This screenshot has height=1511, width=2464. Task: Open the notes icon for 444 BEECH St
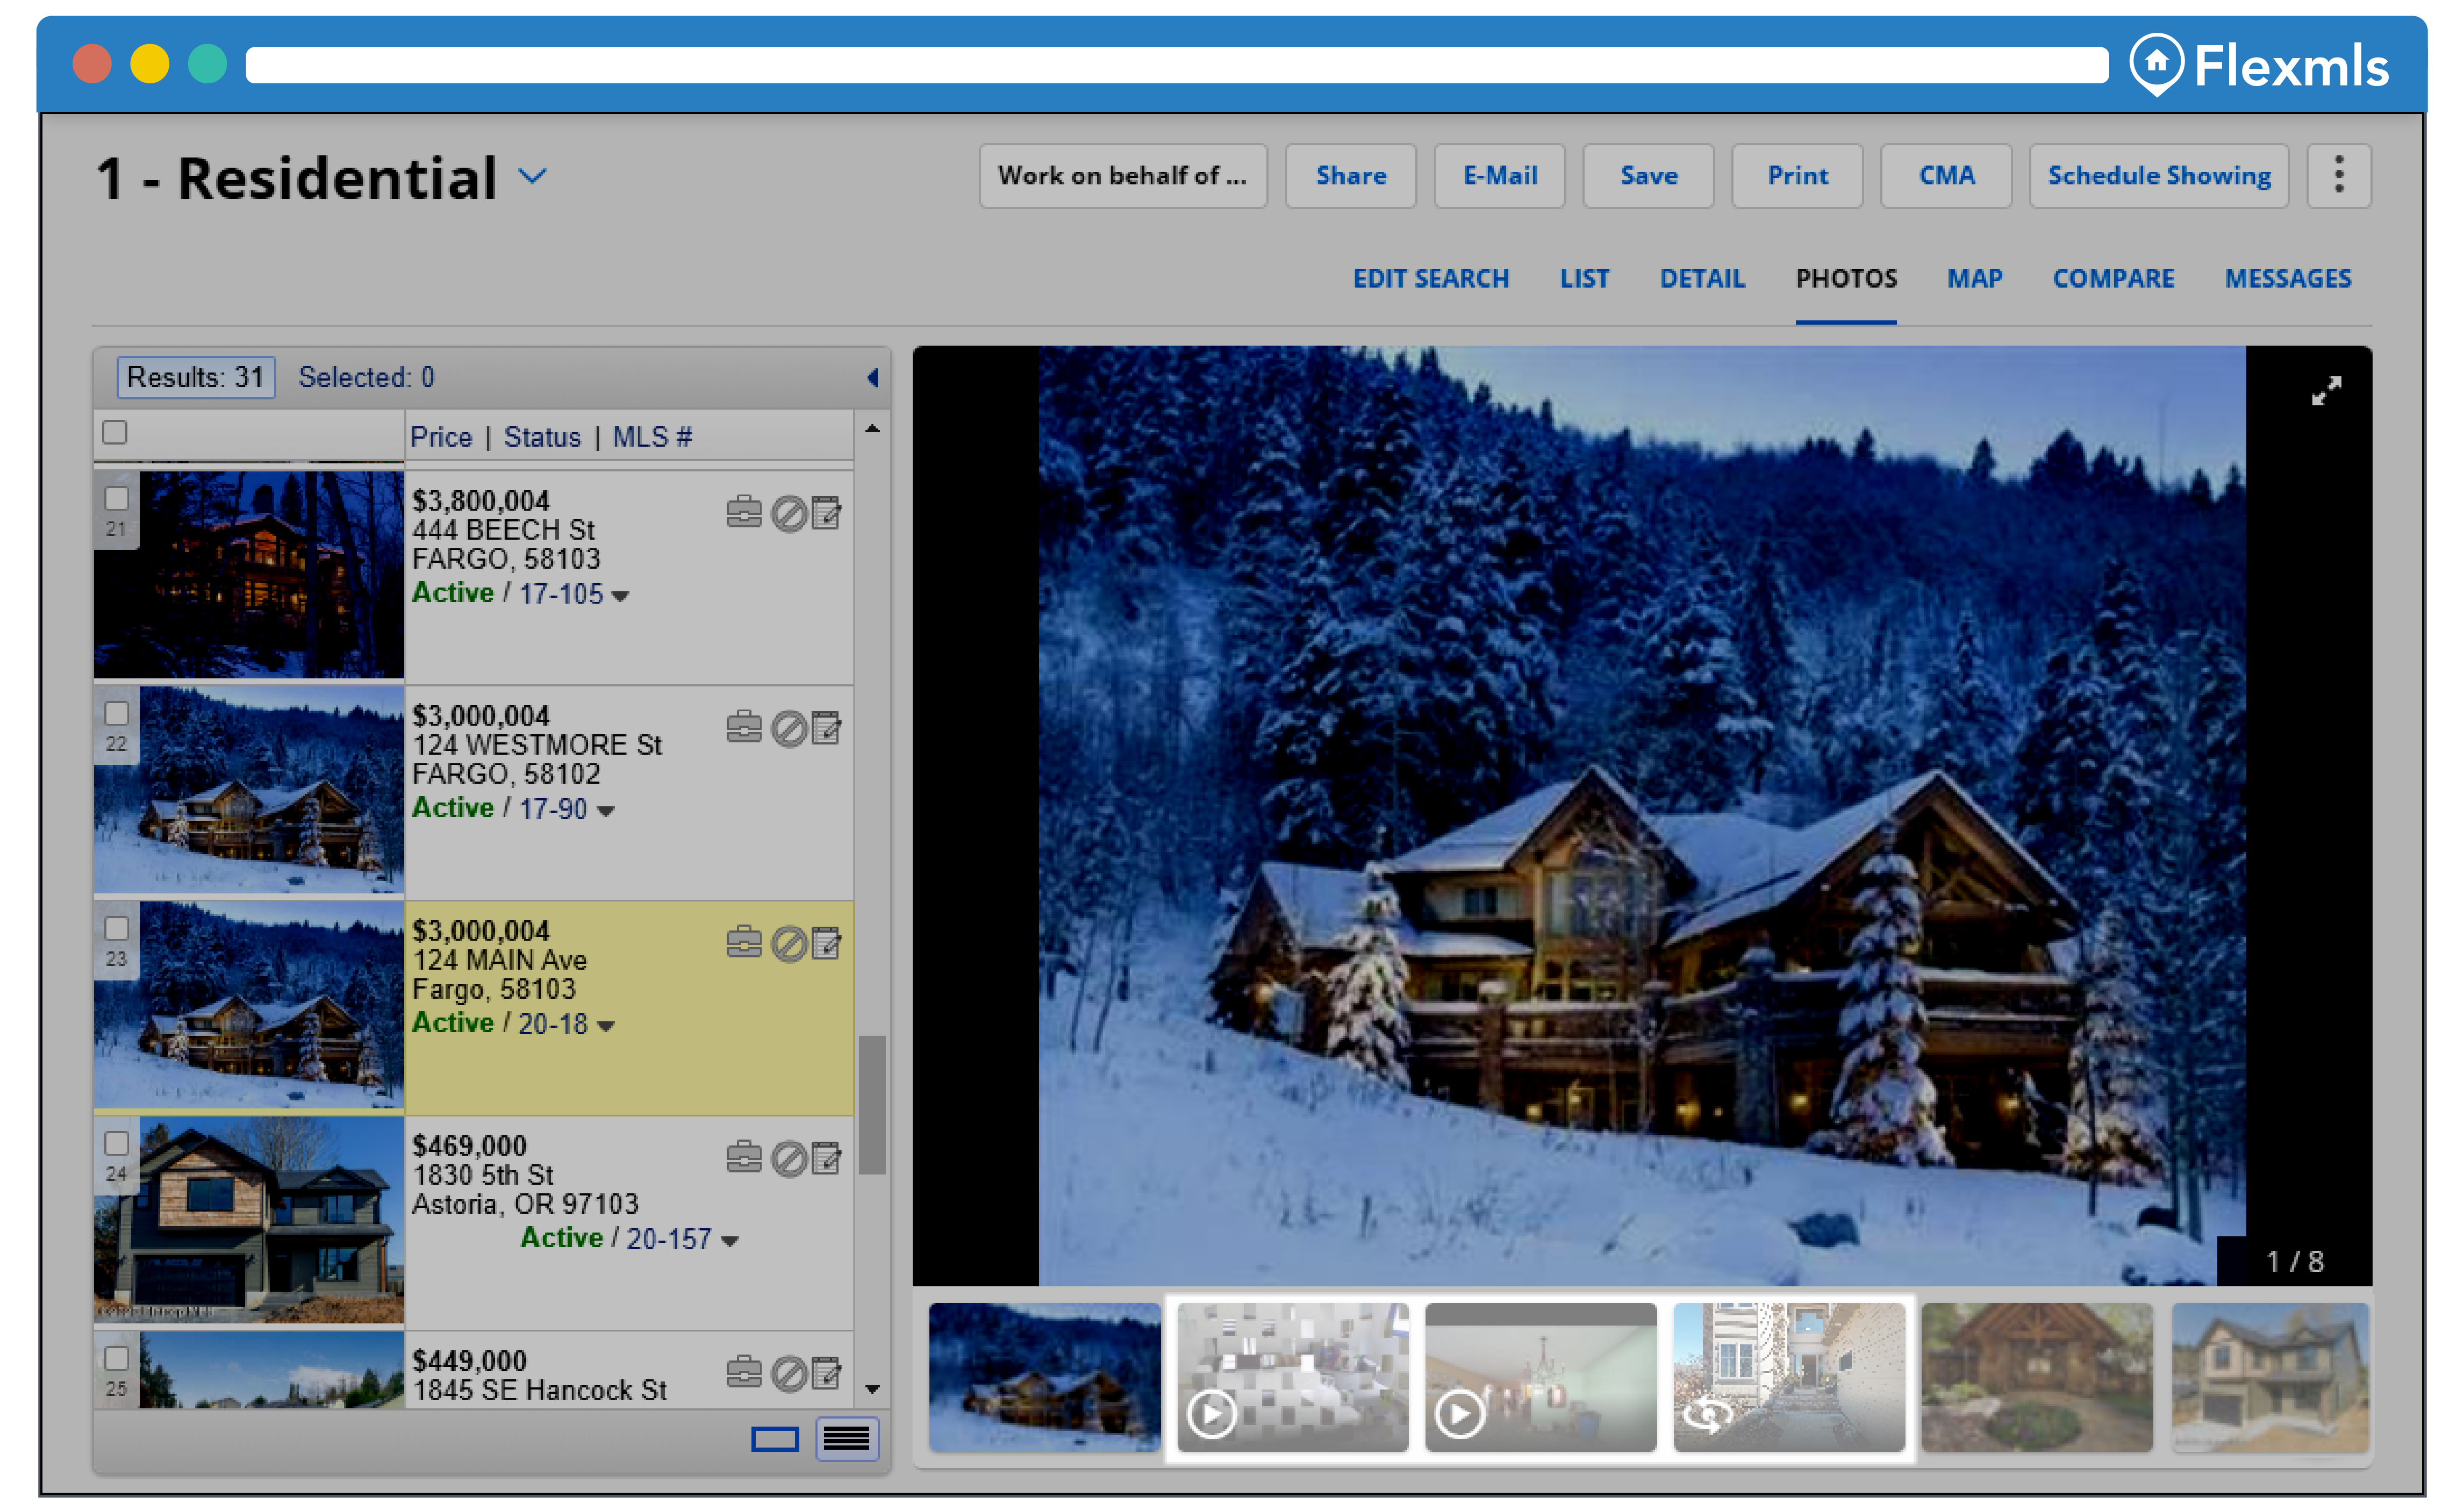pos(826,512)
